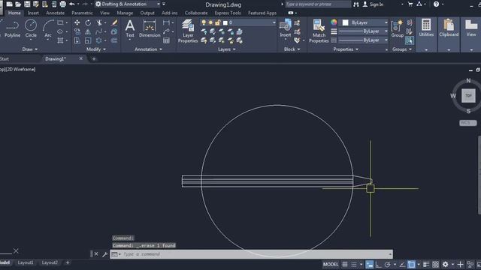Open the Insert block tool
Screen dimensions: 481x270
pos(286,28)
